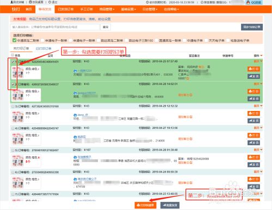This screenshot has width=272, height=210.
Task: Open the 在线帮助 dropdown menu
Action: click(x=171, y=9)
